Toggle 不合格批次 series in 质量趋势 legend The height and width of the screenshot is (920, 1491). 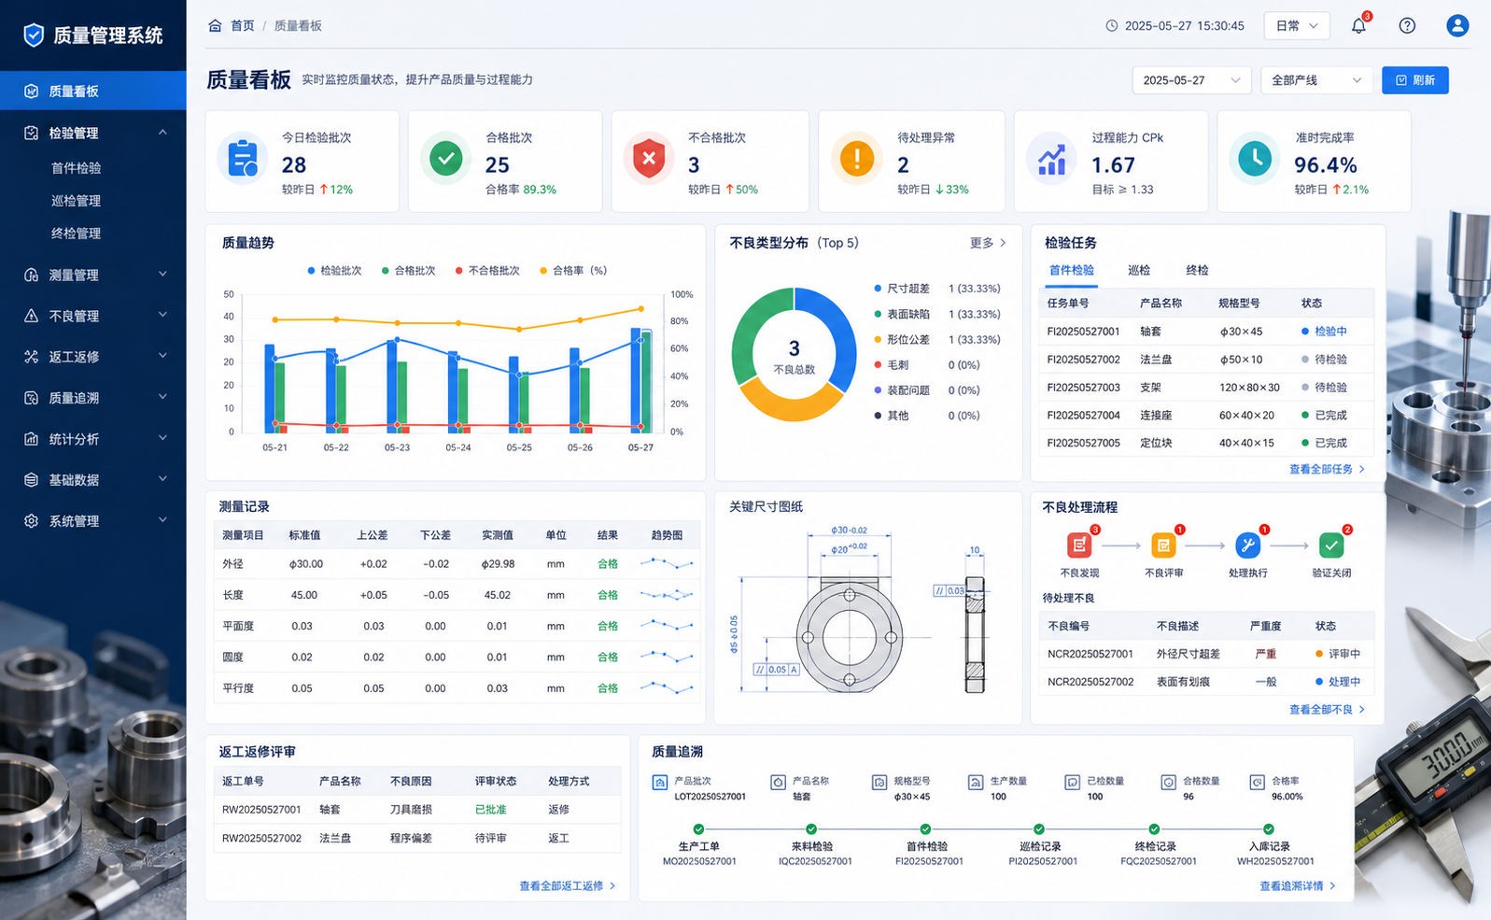click(487, 271)
